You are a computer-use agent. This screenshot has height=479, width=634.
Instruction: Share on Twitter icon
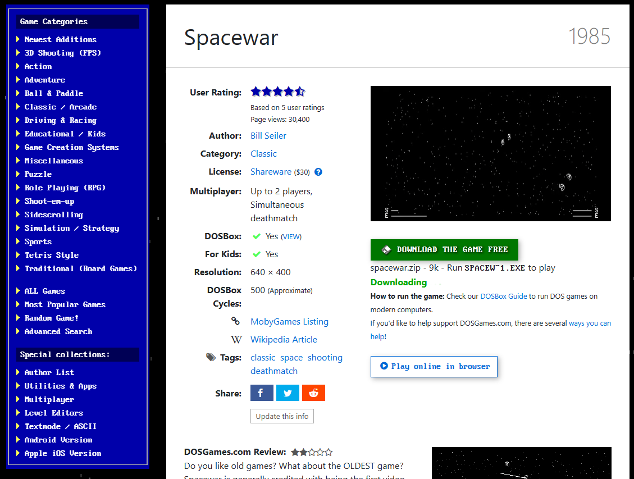click(288, 393)
